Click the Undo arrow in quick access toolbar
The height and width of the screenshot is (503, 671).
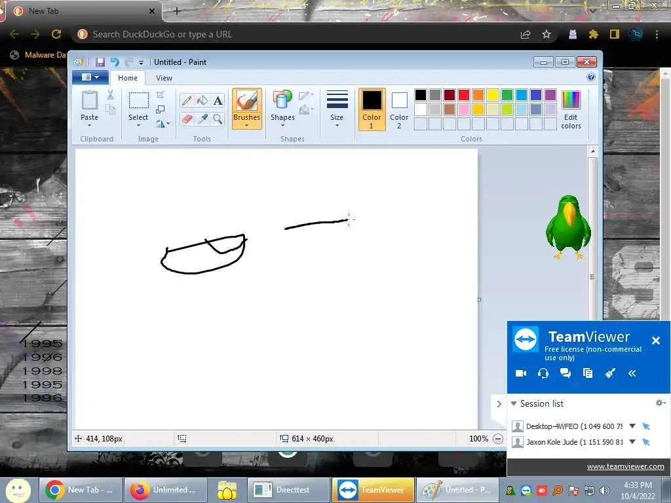(115, 62)
